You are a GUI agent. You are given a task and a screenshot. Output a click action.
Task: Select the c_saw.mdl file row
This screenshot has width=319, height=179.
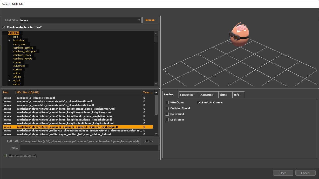click(x=78, y=98)
